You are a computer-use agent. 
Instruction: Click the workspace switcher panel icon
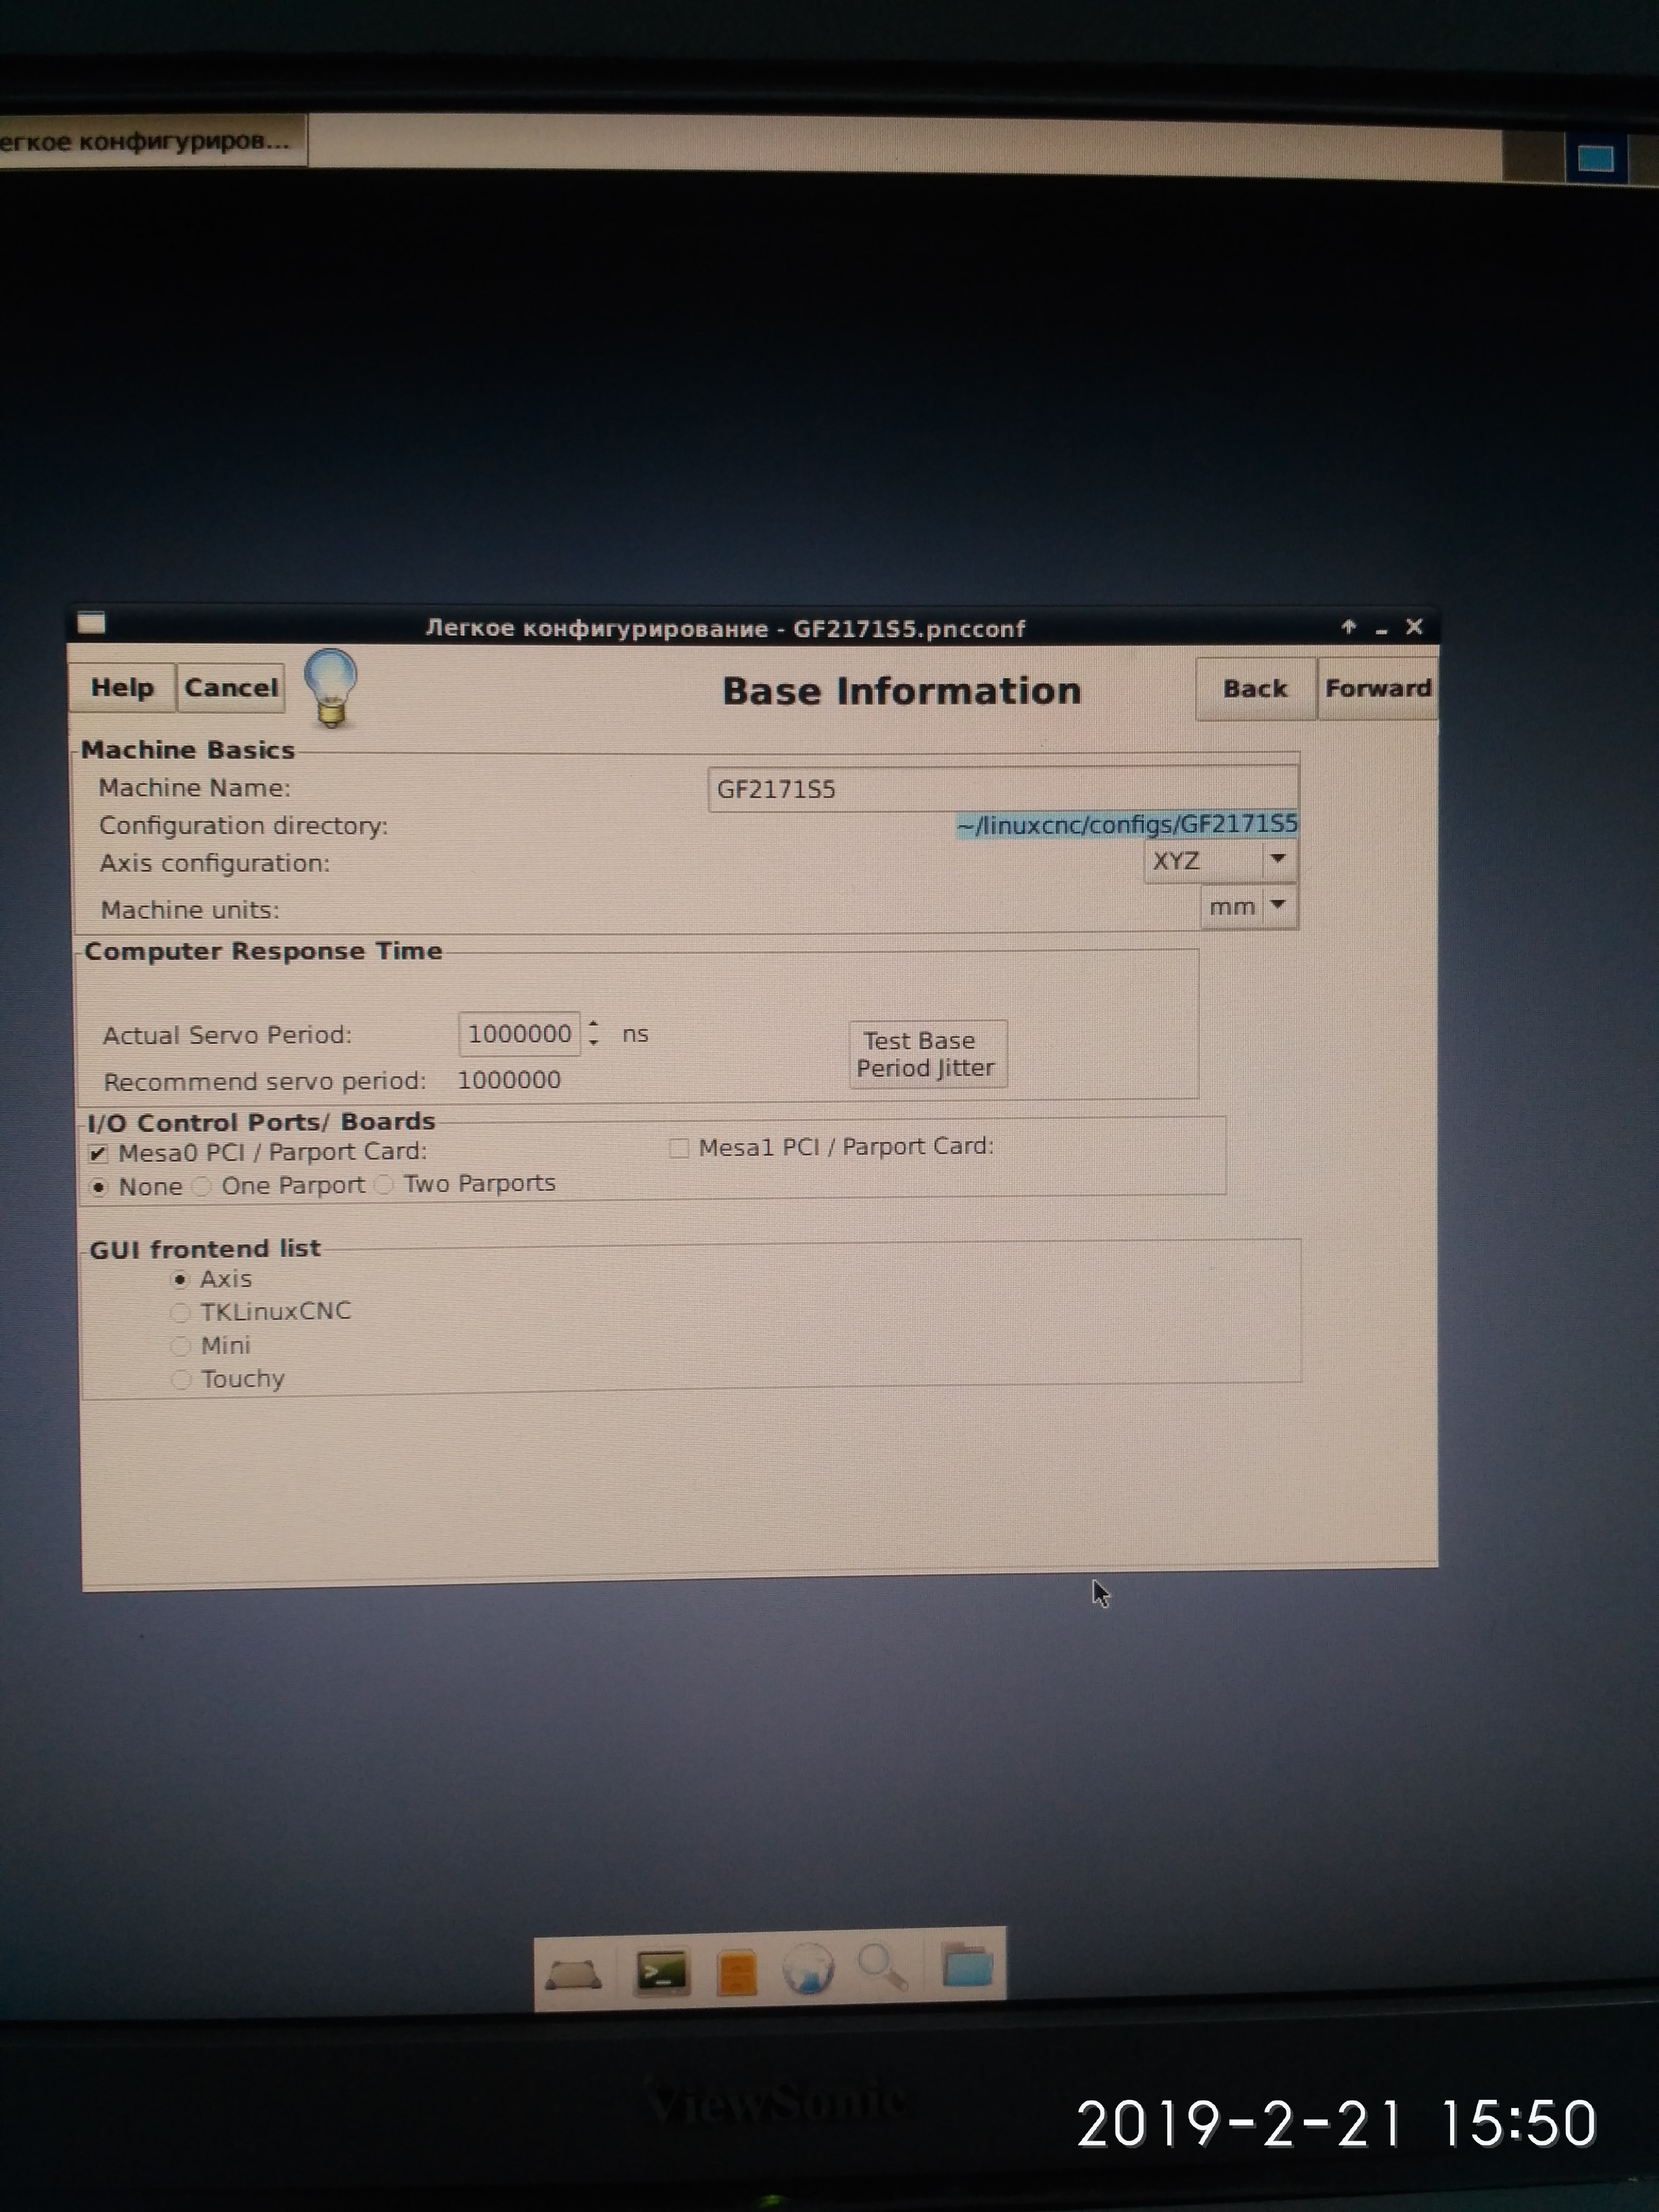pyautogui.click(x=1595, y=158)
